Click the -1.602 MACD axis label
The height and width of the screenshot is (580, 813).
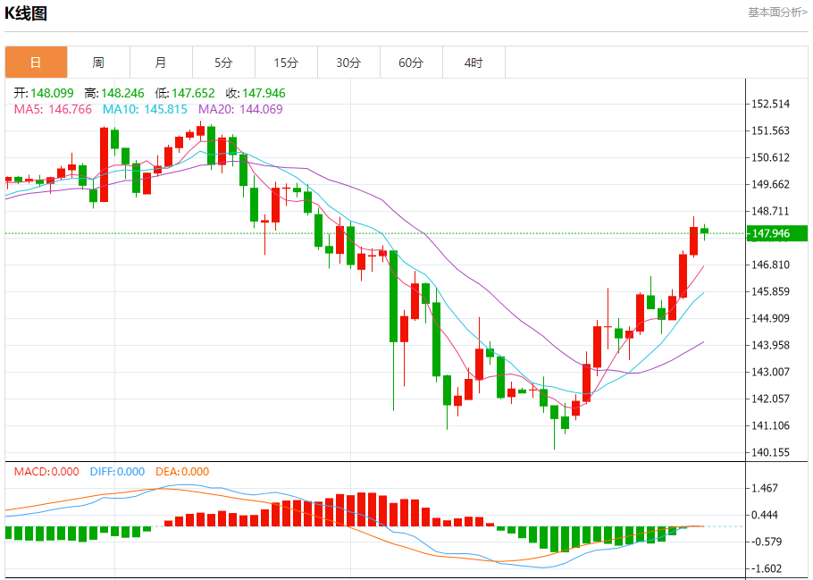(765, 568)
